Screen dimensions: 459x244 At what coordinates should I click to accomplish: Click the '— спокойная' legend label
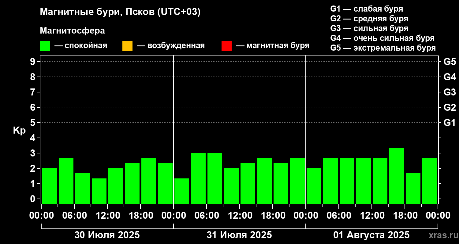81,46
